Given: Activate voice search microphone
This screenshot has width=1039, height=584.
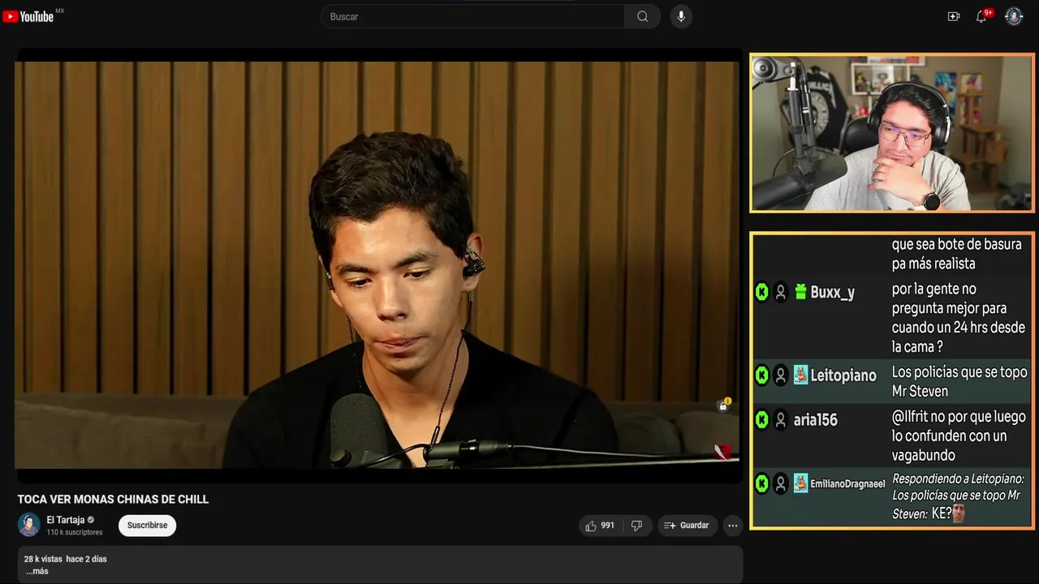Looking at the screenshot, I should point(681,16).
